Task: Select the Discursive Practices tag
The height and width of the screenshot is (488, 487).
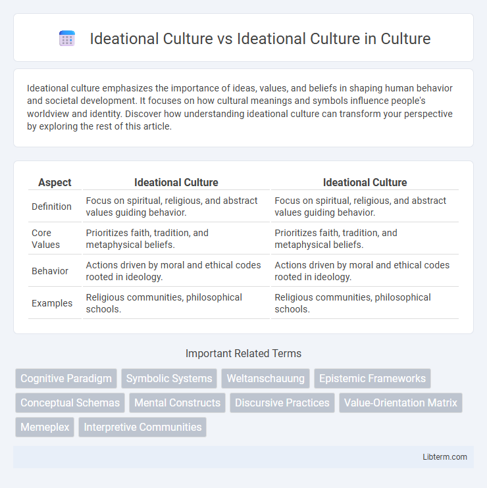Action: 282,403
